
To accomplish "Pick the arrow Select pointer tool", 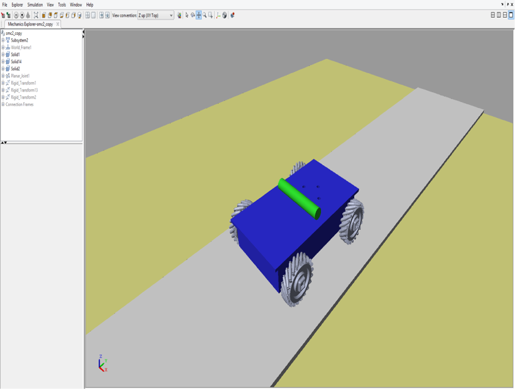I will pos(187,15).
